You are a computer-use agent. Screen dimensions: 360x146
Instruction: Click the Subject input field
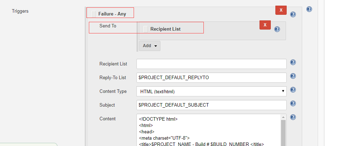(211, 105)
